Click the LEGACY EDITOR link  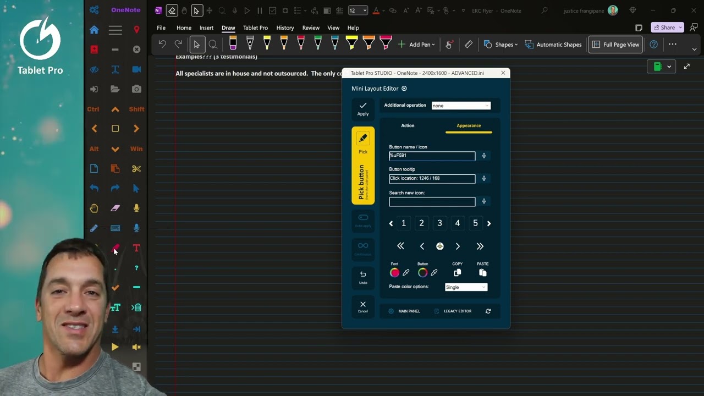[x=453, y=311]
